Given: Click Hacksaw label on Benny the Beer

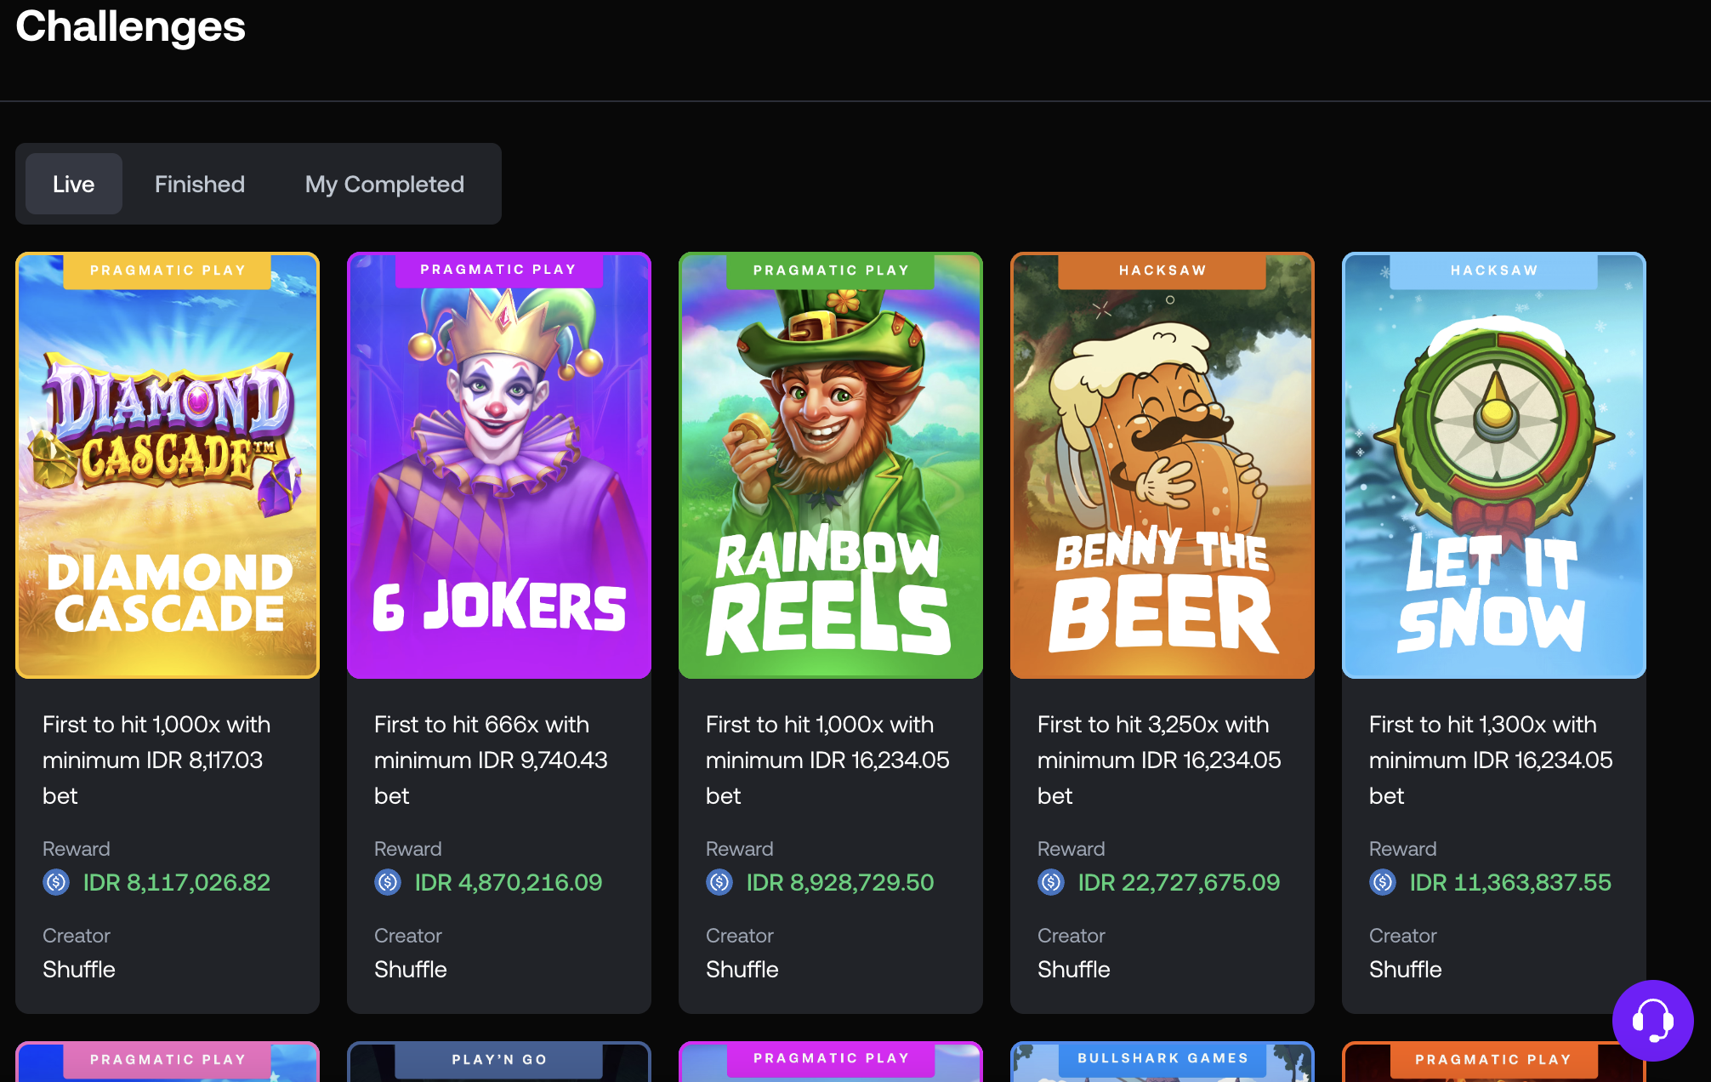Looking at the screenshot, I should pos(1162,270).
